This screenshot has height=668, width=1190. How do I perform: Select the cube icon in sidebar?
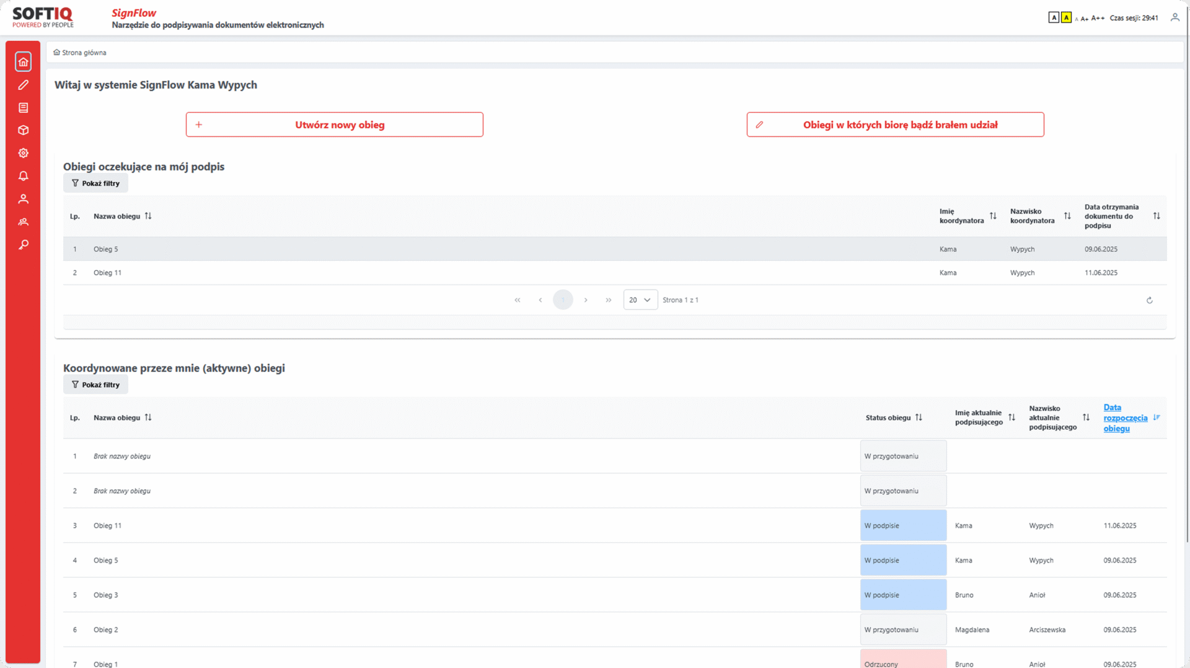pos(24,130)
